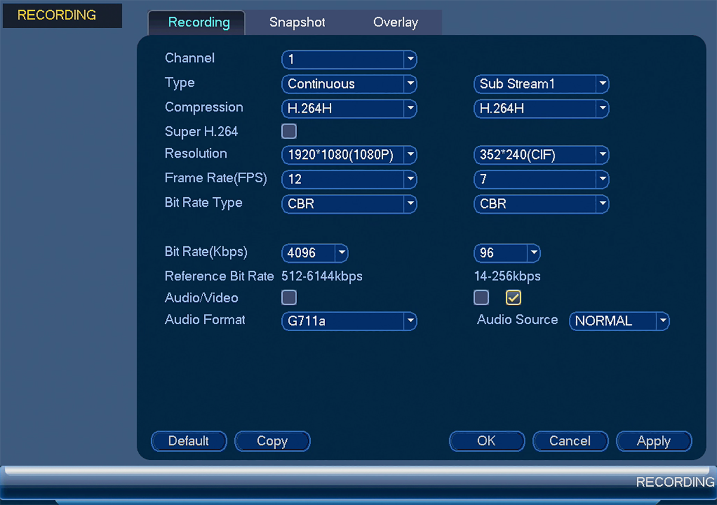Open the Sub Stream1 selector
The image size is (717, 505).
(541, 84)
